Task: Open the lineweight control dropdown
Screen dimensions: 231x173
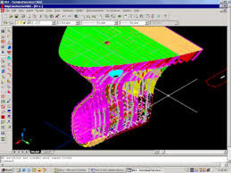Action: pos(147,22)
